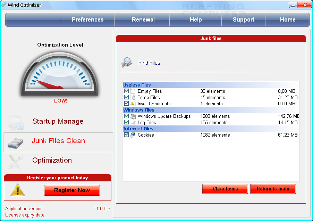Uncheck the Empty Files checkbox
This screenshot has width=313, height=221.
coord(126,91)
